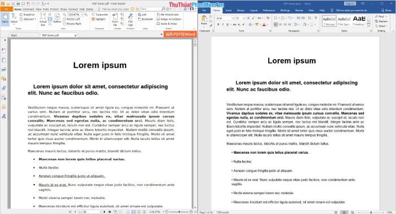Image resolution: width=396 pixels, height=214 pixels.
Task: Apply the yellow text highlight color in Word
Action: pos(257,24)
